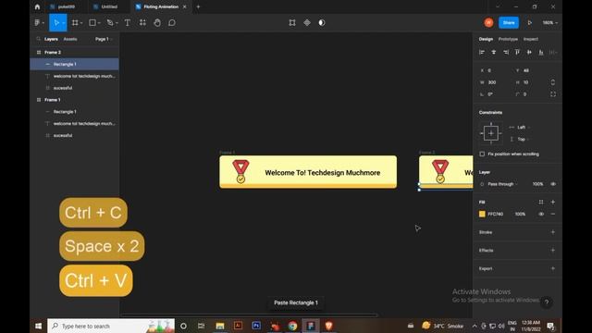Open the Shape tools dropdown arrow
The image size is (592, 333).
pos(99,23)
